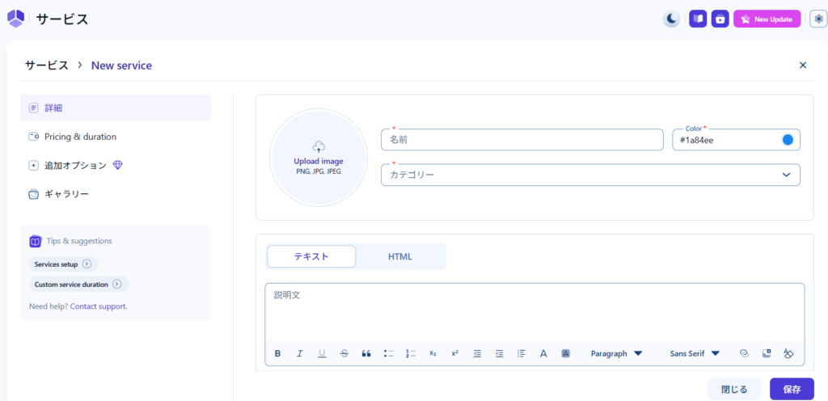Screen dimensions: 828x401
Task: Click the blue color swatch circle
Action: tap(788, 140)
